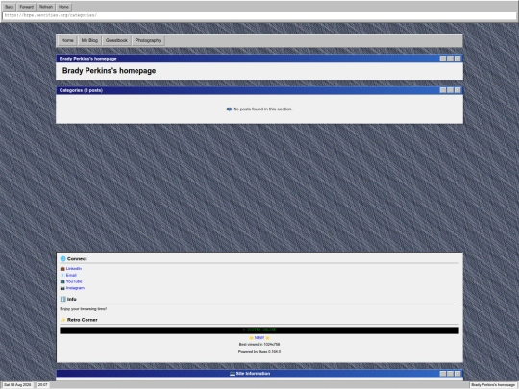Follow the Email link
Screen dimensions: 519x389
pos(71,276)
